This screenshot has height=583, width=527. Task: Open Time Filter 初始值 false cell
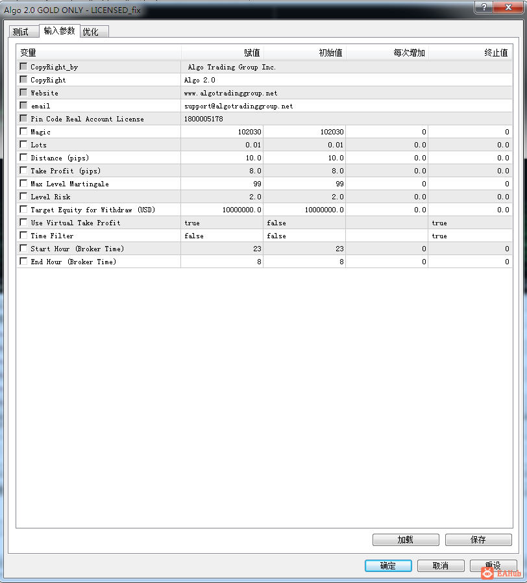point(305,236)
